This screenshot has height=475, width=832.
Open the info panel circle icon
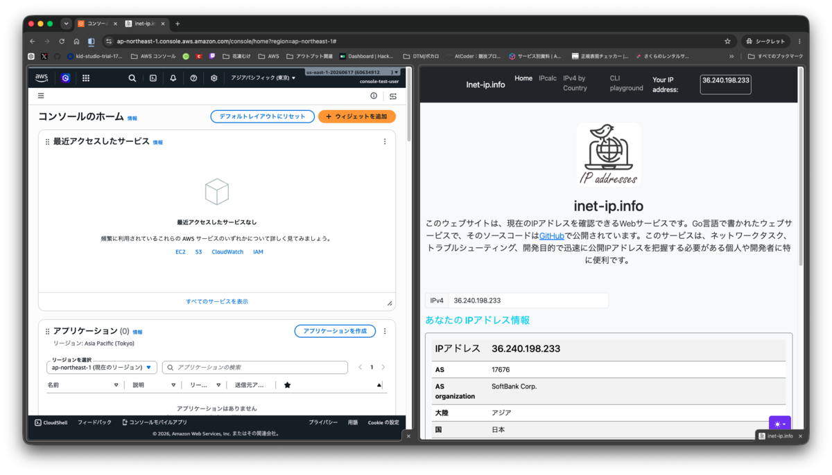coord(374,96)
